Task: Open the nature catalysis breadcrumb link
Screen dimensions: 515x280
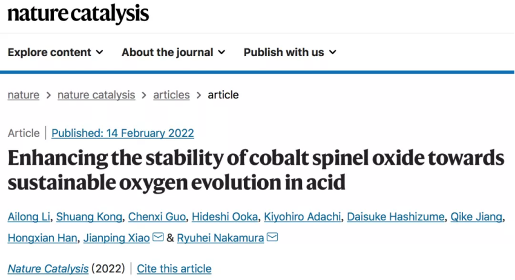Action: (96, 95)
